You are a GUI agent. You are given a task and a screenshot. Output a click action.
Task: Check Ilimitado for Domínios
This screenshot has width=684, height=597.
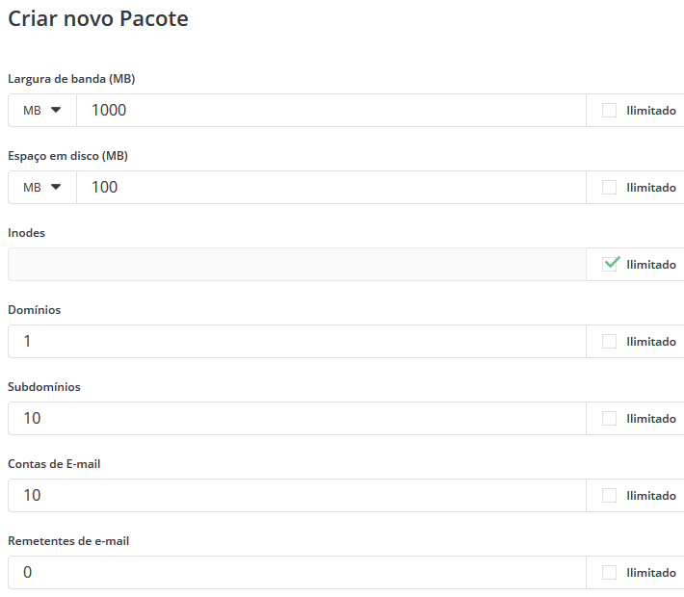pos(609,342)
